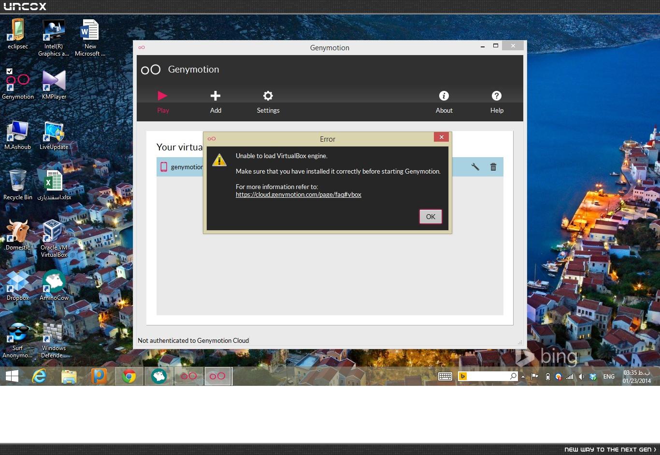Open the taskbar clock and date

point(636,377)
